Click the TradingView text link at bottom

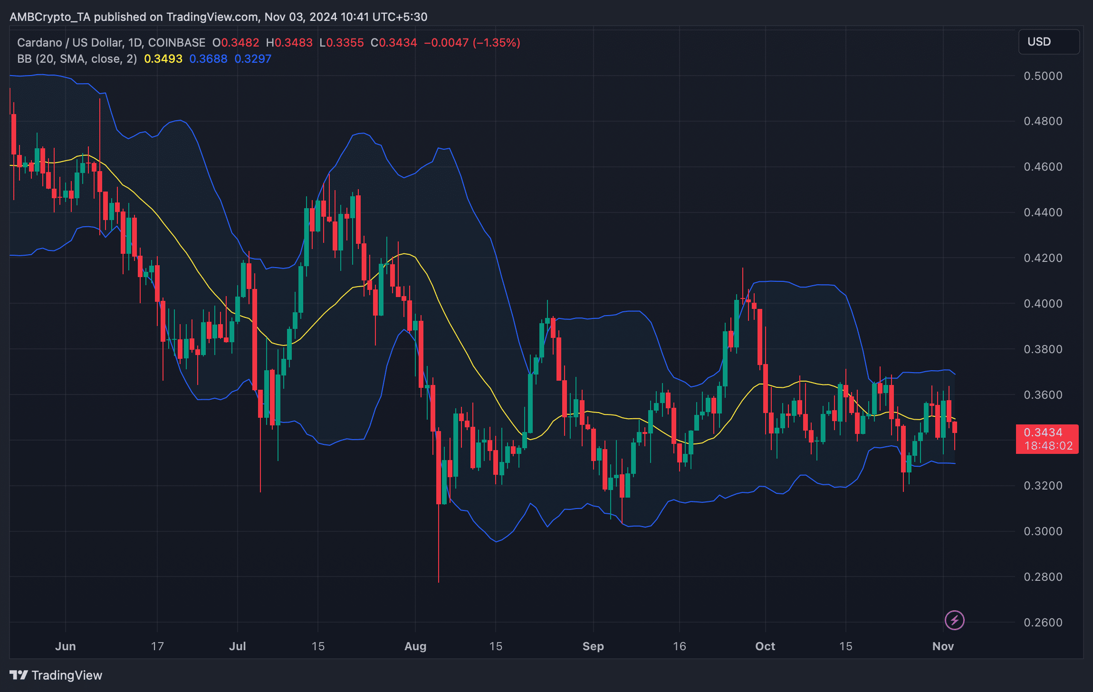67,675
